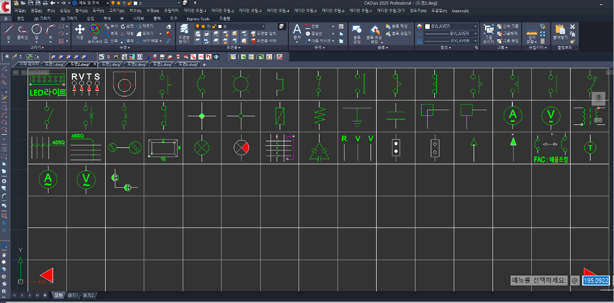614x303 pixels.
Task: Expand the 제도 및 주석 workspace dropdown
Action: [x=107, y=3]
